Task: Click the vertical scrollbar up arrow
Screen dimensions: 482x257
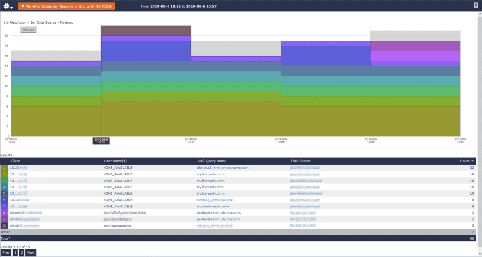Action: pos(480,14)
